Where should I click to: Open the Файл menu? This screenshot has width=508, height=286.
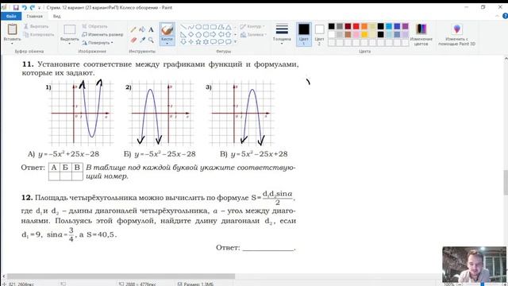tap(11, 16)
